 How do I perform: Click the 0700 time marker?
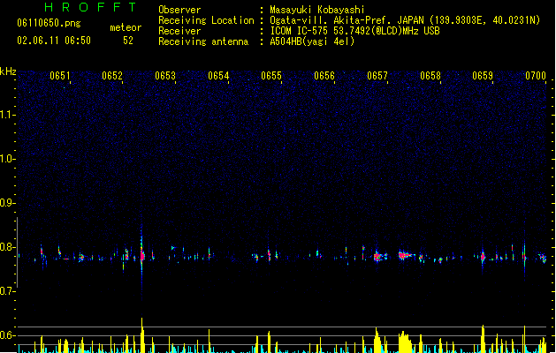[x=536, y=76]
